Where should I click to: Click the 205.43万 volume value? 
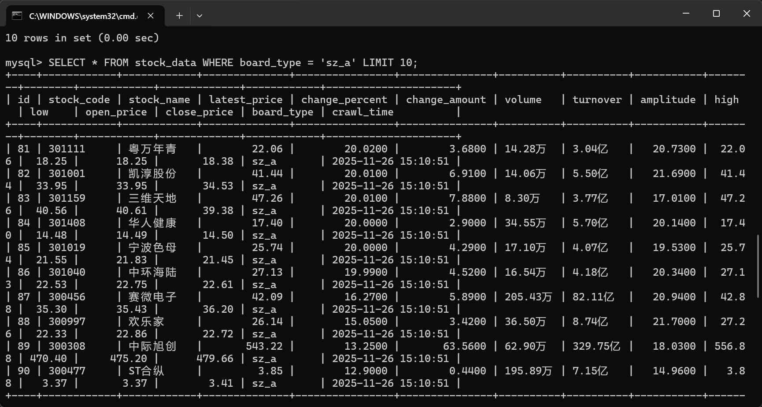(x=529, y=297)
